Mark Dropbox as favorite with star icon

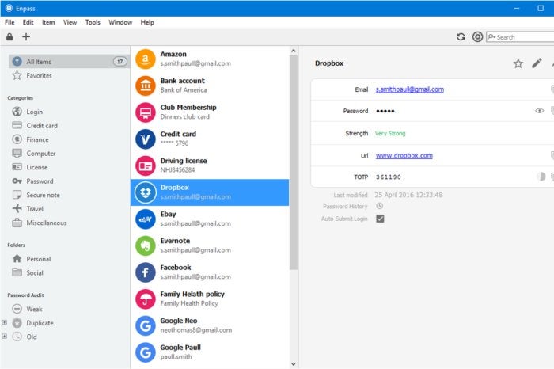[518, 63]
